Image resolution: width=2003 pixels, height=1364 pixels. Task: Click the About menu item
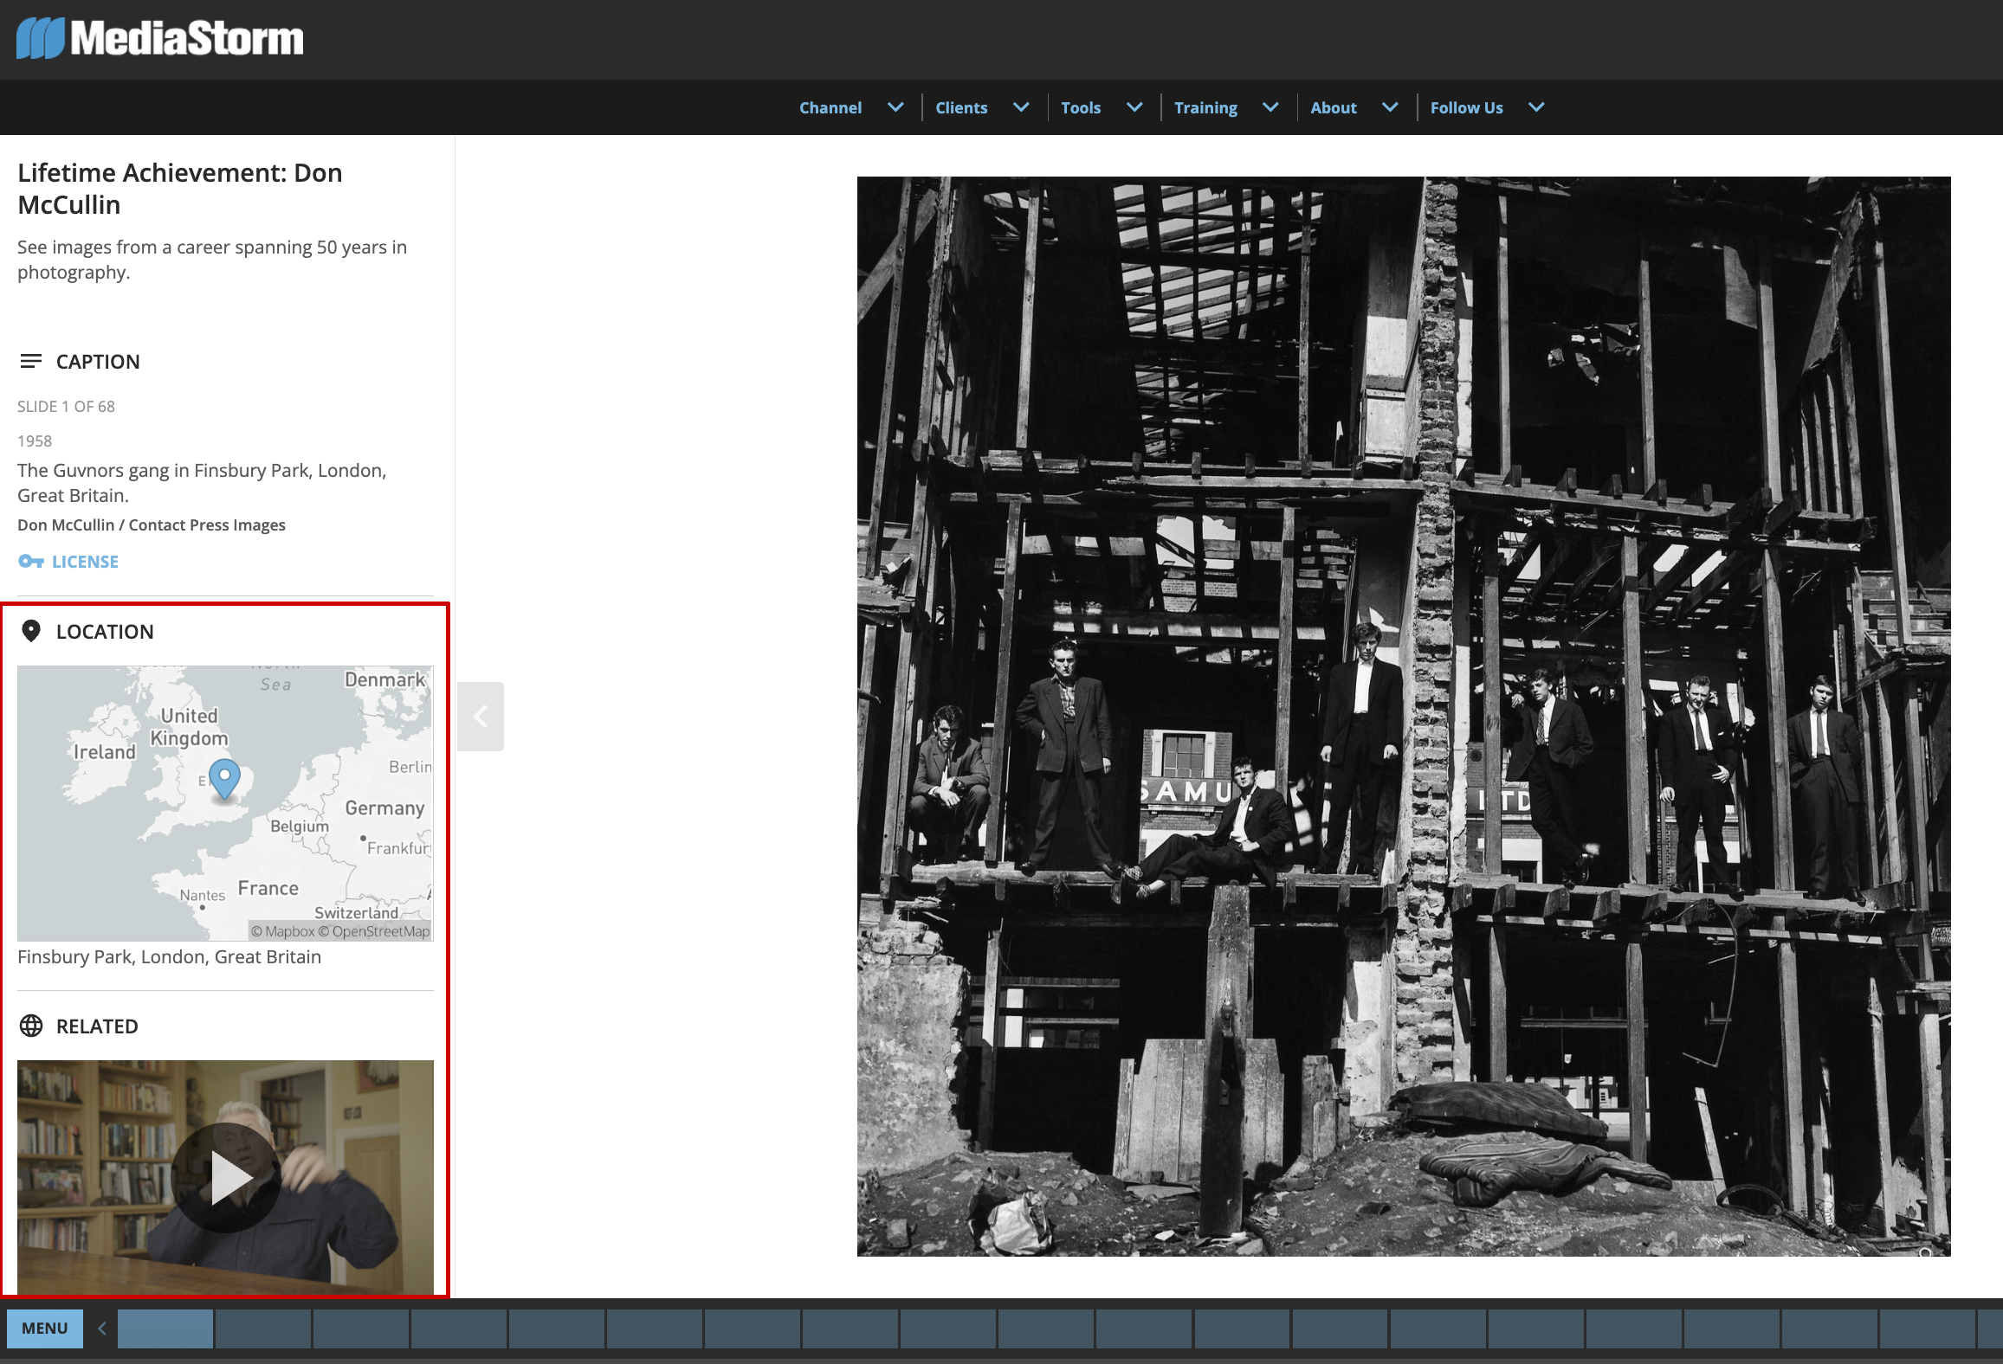click(x=1333, y=107)
